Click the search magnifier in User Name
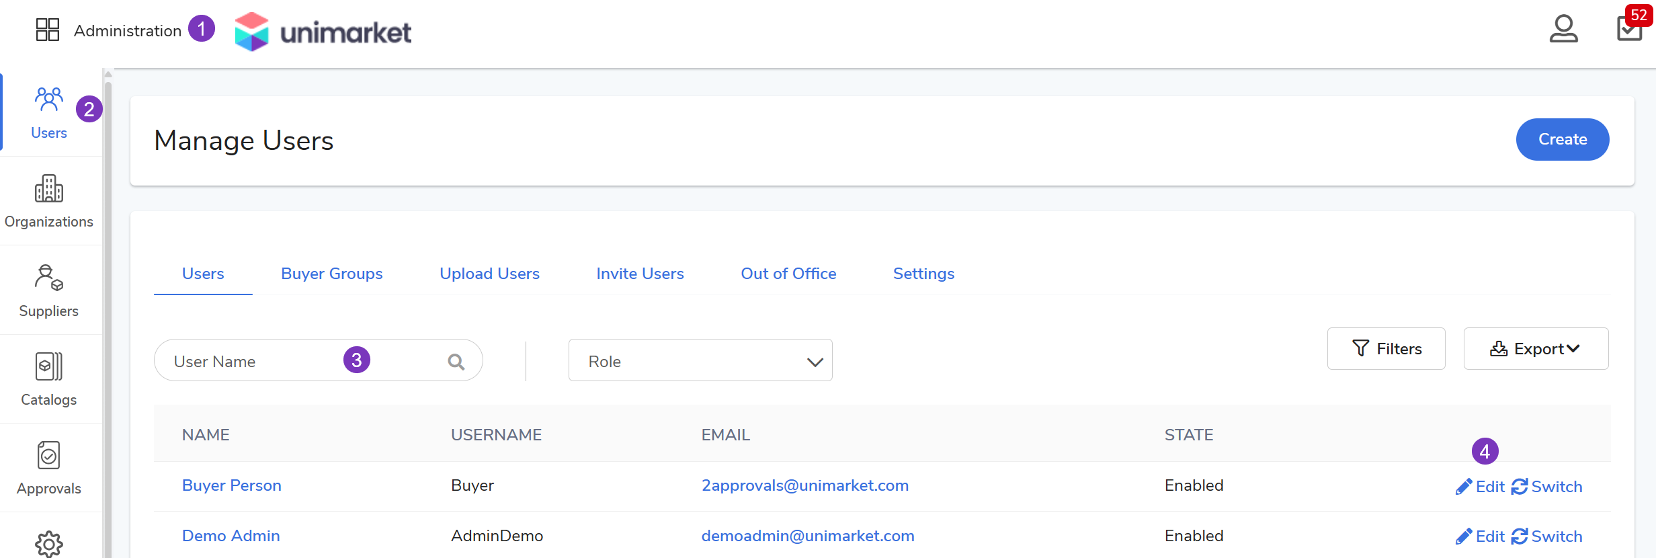Image resolution: width=1656 pixels, height=558 pixels. [456, 362]
